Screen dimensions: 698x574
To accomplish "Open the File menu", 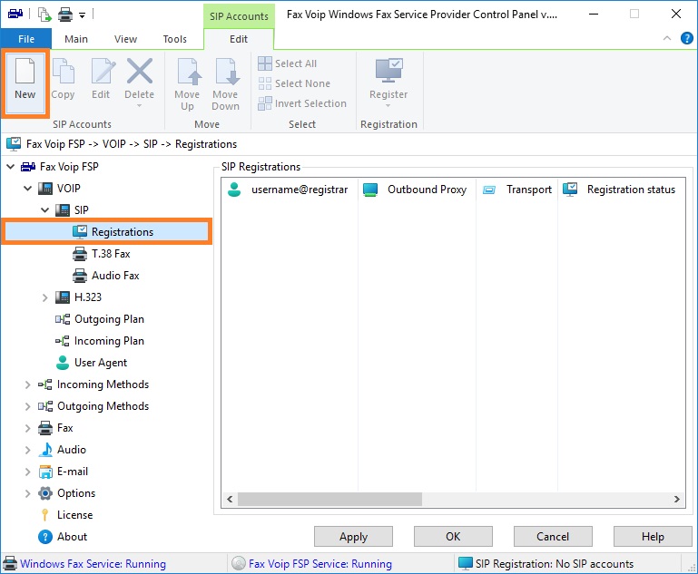I will 26,39.
